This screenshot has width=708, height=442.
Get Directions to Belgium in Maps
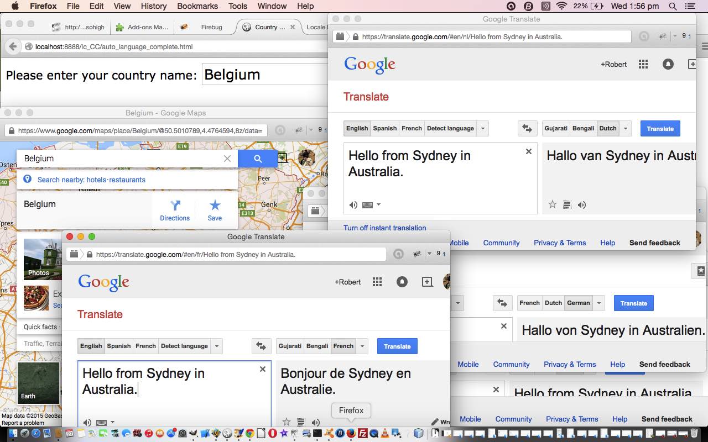(175, 211)
